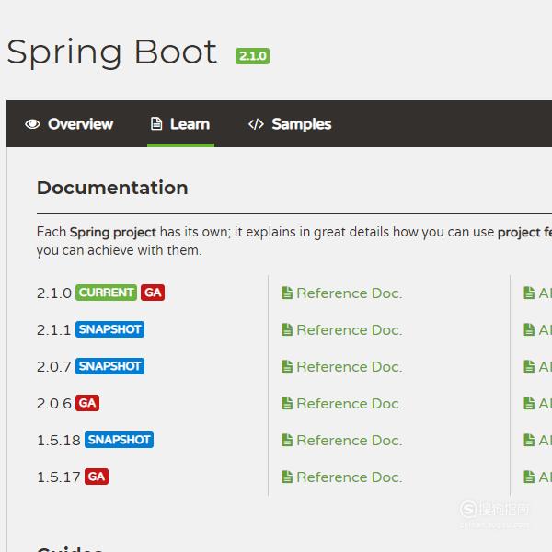Select the version text 2.0.7
Image resolution: width=552 pixels, height=552 pixels.
[x=54, y=367]
